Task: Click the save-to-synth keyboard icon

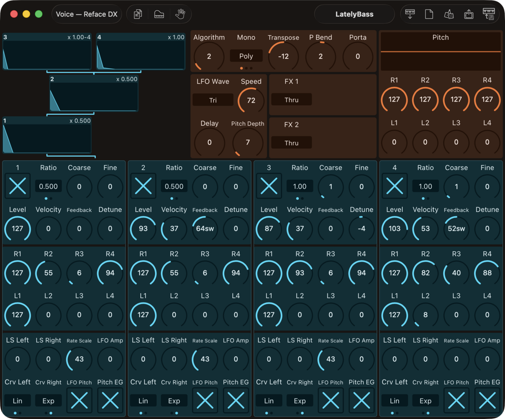Action: [489, 14]
